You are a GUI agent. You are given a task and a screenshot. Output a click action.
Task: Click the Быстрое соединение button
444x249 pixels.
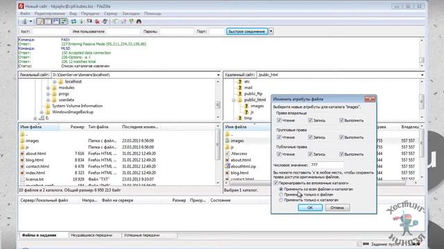[x=247, y=31]
